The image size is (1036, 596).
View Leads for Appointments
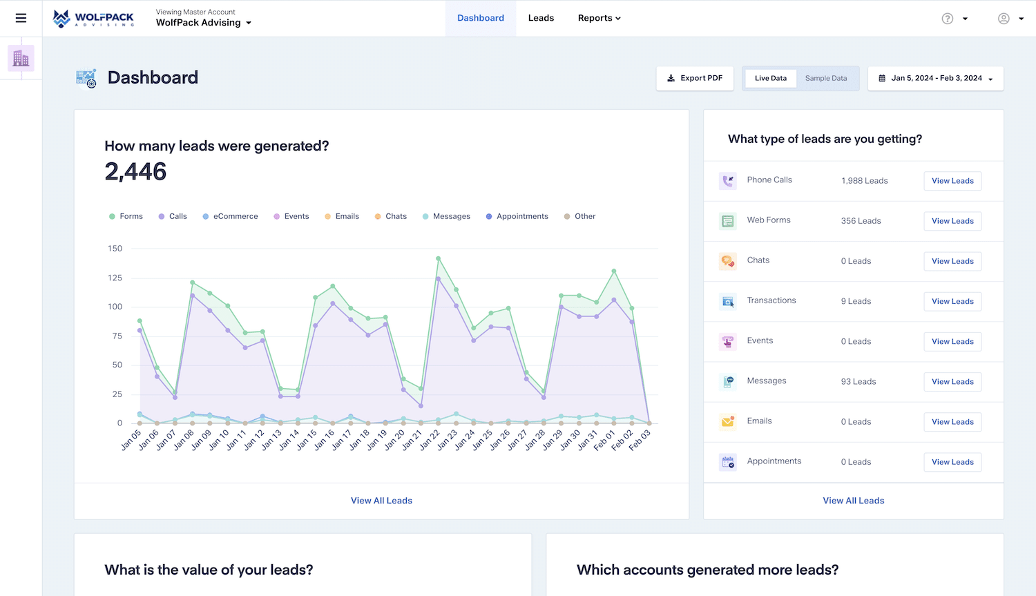[952, 462]
